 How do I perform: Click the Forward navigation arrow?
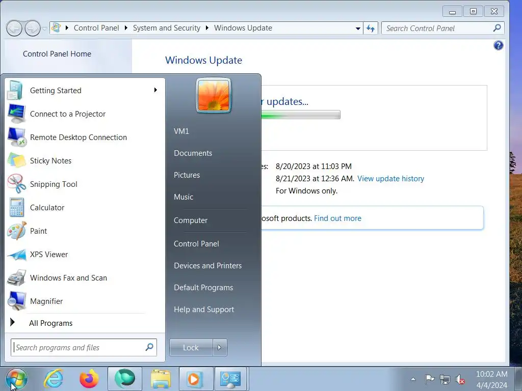tap(33, 29)
